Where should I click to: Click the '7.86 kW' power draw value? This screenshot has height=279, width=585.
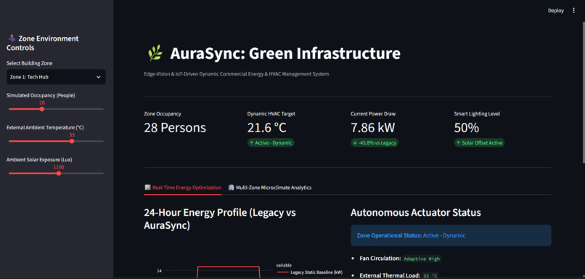point(372,128)
